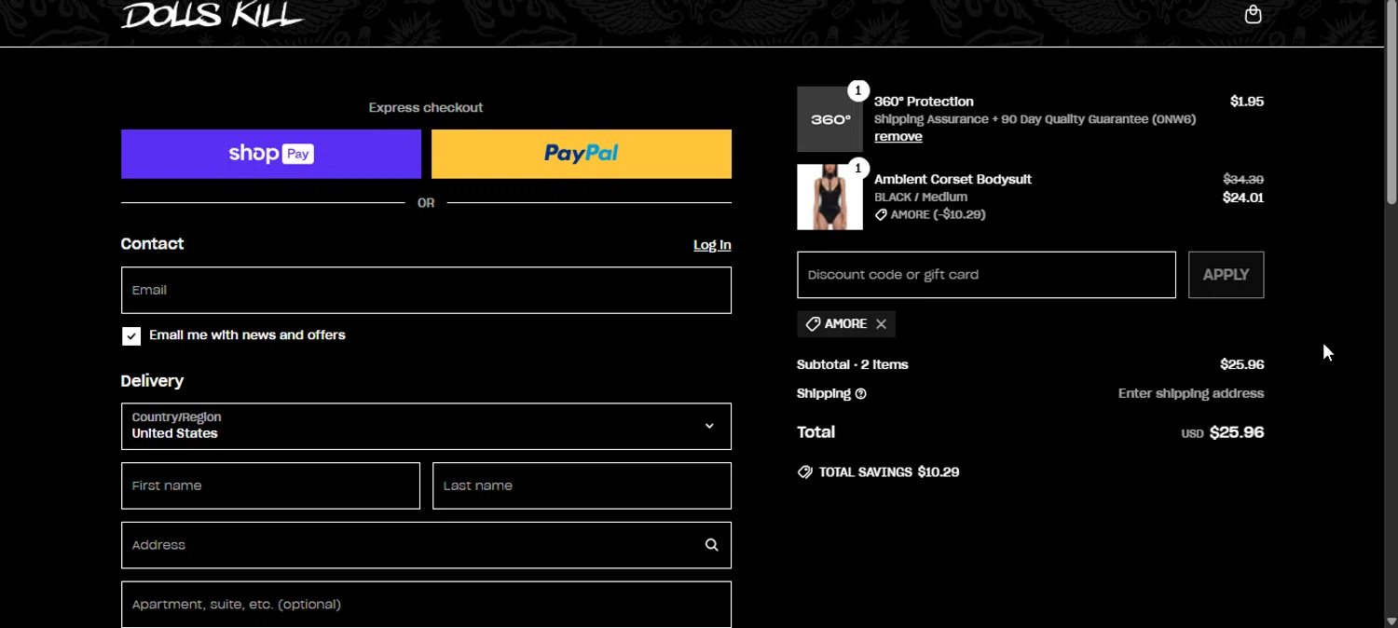Pay with PayPal

click(582, 154)
